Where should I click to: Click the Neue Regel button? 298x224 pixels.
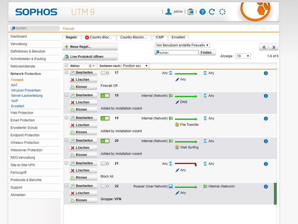tap(90, 46)
